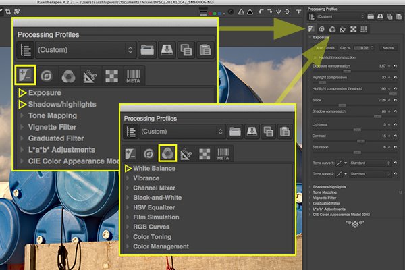The image size is (405, 270).
Task: Expand Vignette Filter in small side panel
Action: pos(325,198)
